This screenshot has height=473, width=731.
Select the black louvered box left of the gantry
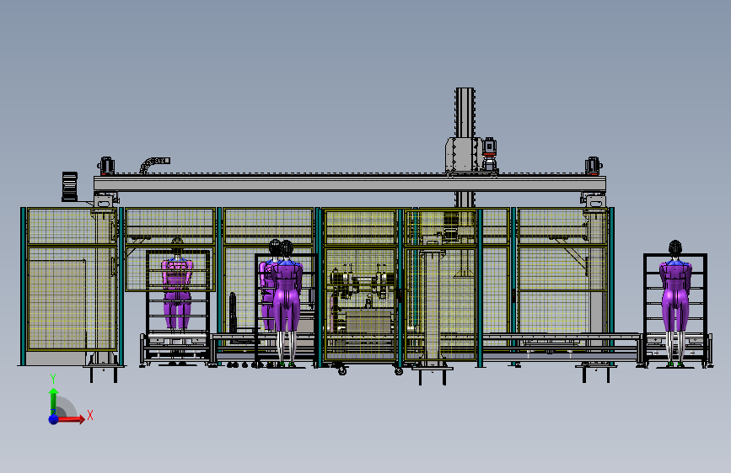[70, 186]
